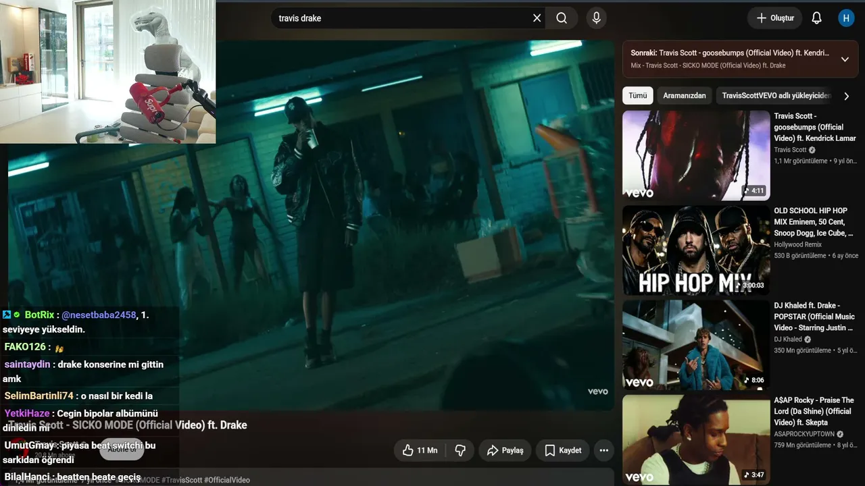Image resolution: width=865 pixels, height=486 pixels.
Task: Click 'Mix - Travis Scott - SICKO MODE' subtitle
Action: click(x=708, y=65)
